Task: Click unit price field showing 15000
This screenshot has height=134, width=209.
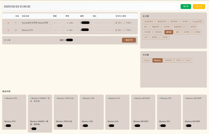Action: point(71,23)
